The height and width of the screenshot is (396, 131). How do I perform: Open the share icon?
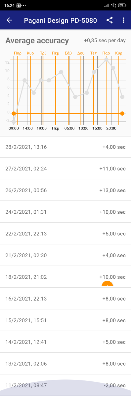[x=109, y=20]
